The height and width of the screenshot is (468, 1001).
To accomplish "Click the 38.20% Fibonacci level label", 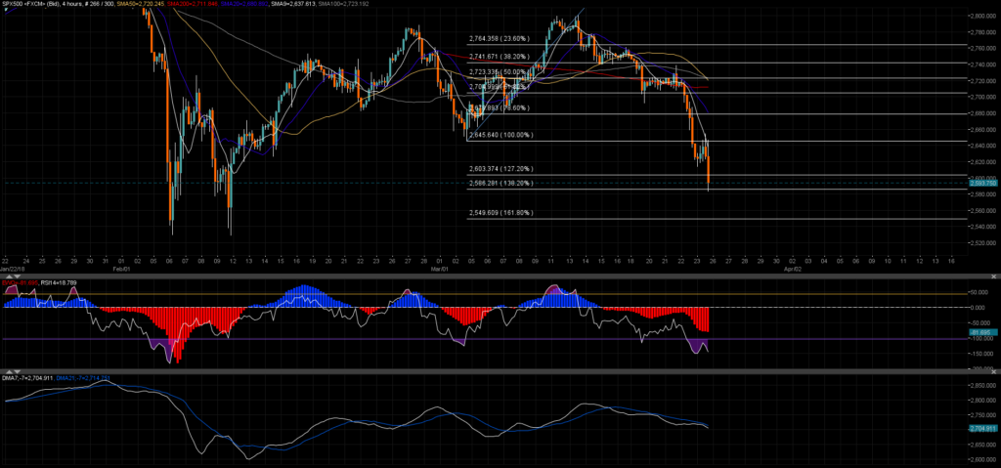I will coord(500,57).
